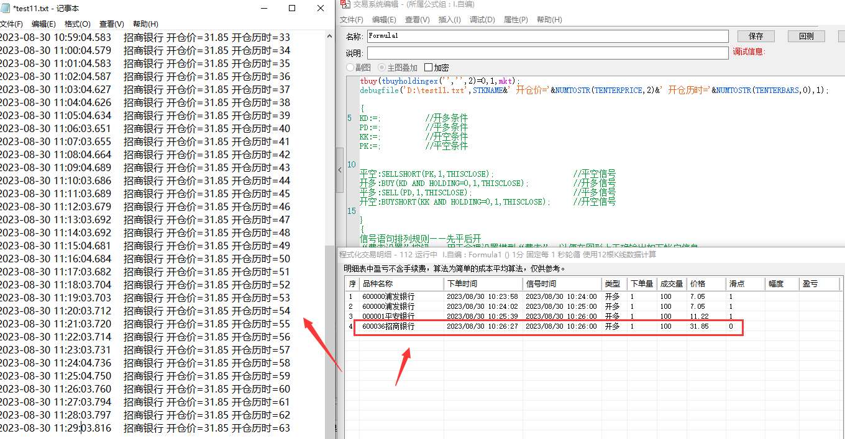
Task: Maximize the Notepad window
Action: click(x=293, y=9)
